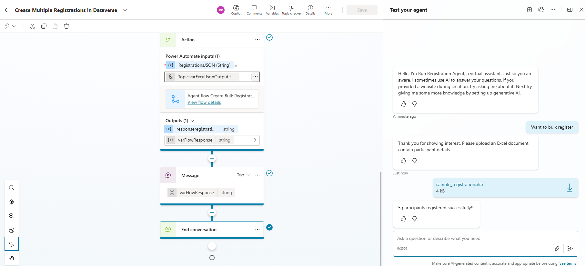Viewport: 585px width, 266px height.
Task: Zoom in on the canvas
Action: pyautogui.click(x=12, y=188)
